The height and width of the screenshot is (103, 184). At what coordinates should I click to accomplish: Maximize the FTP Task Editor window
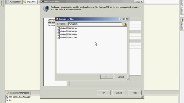click(139, 1)
